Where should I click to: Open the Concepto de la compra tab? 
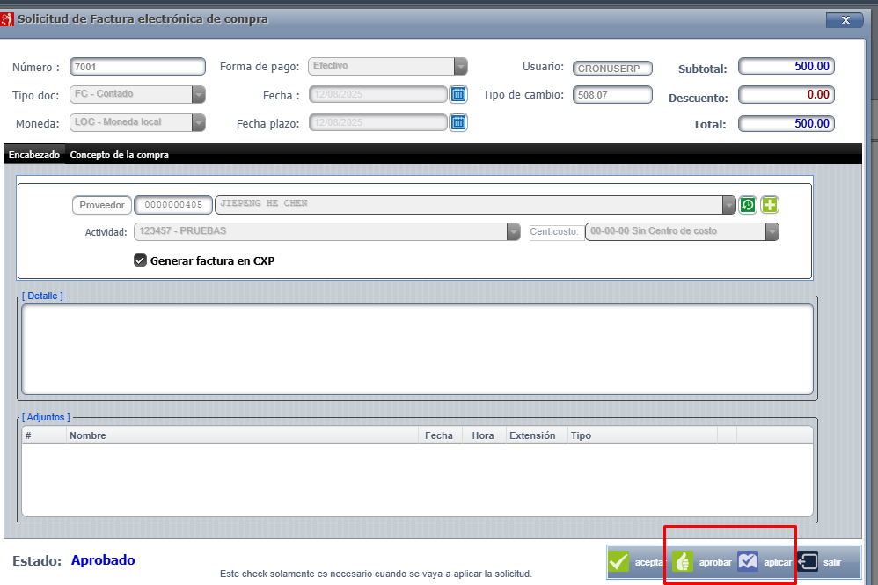[x=120, y=155]
